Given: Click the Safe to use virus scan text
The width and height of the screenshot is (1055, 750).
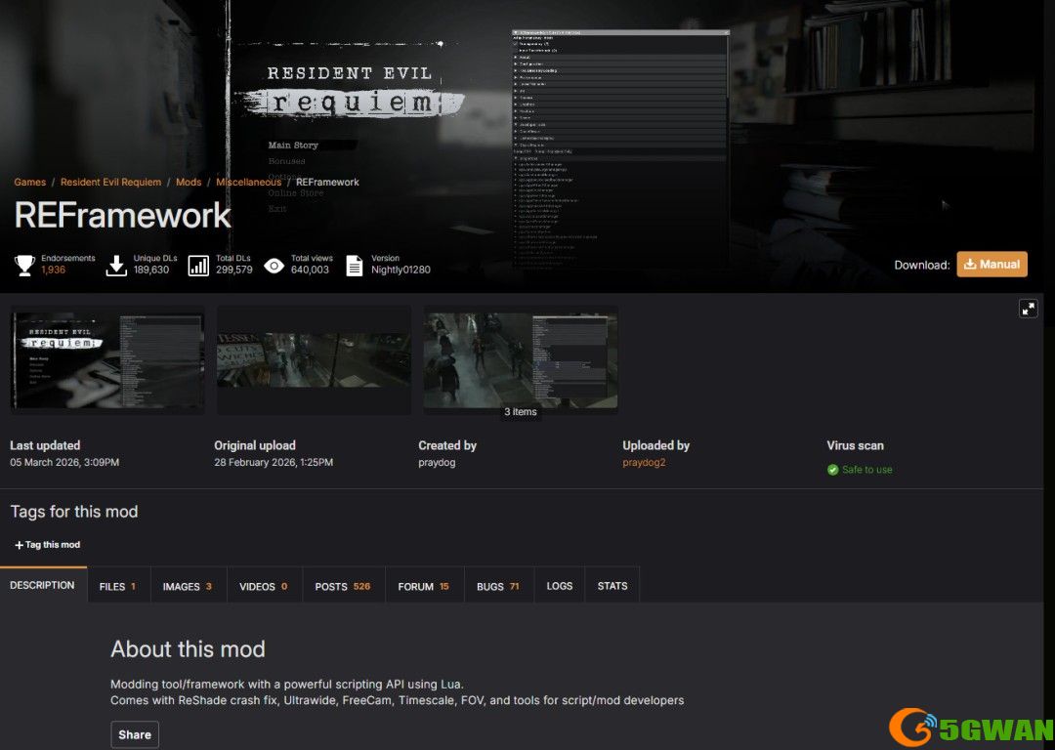Looking at the screenshot, I should coord(866,470).
